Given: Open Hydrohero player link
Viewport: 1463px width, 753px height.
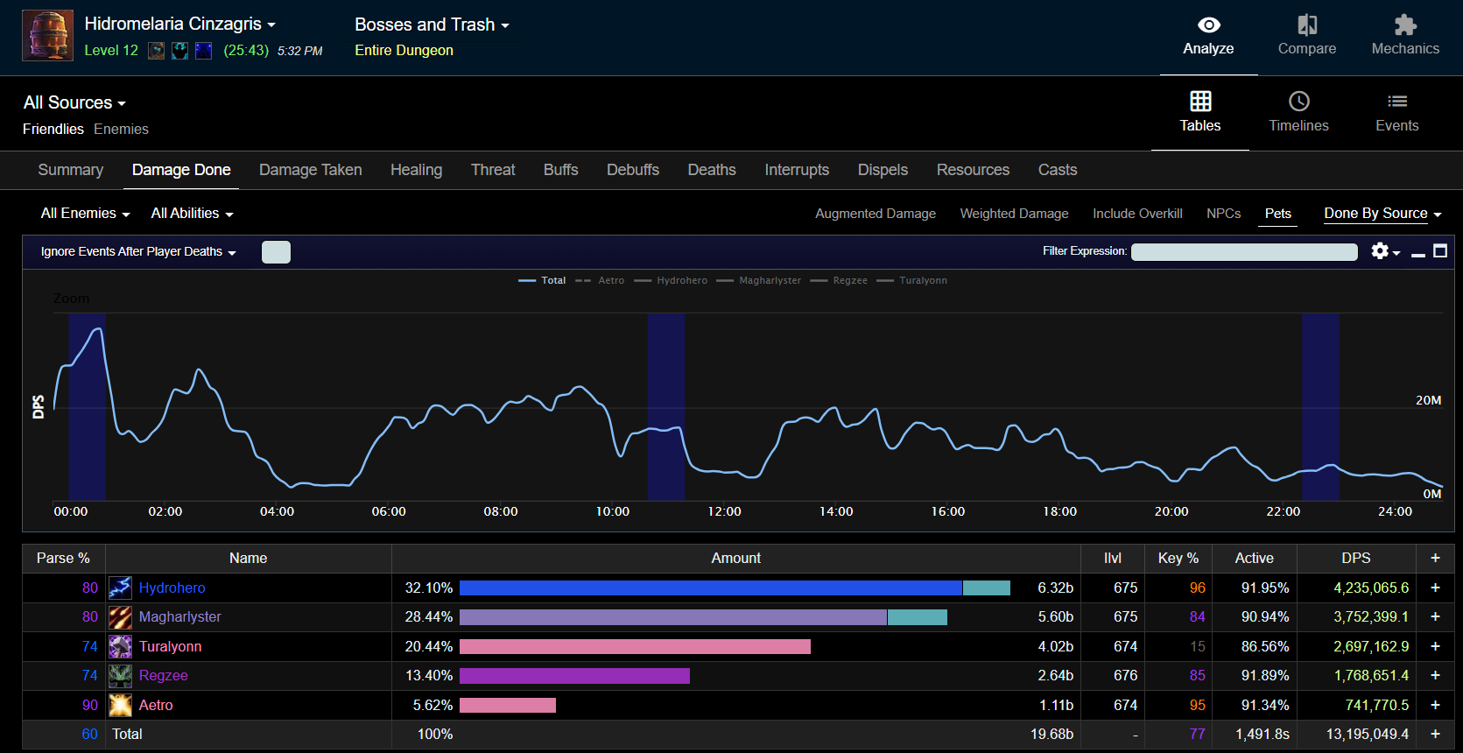Looking at the screenshot, I should pyautogui.click(x=172, y=588).
